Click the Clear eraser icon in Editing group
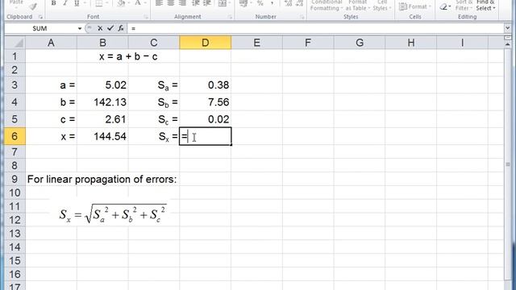Screen dimensions: 516x290 [x=443, y=6]
